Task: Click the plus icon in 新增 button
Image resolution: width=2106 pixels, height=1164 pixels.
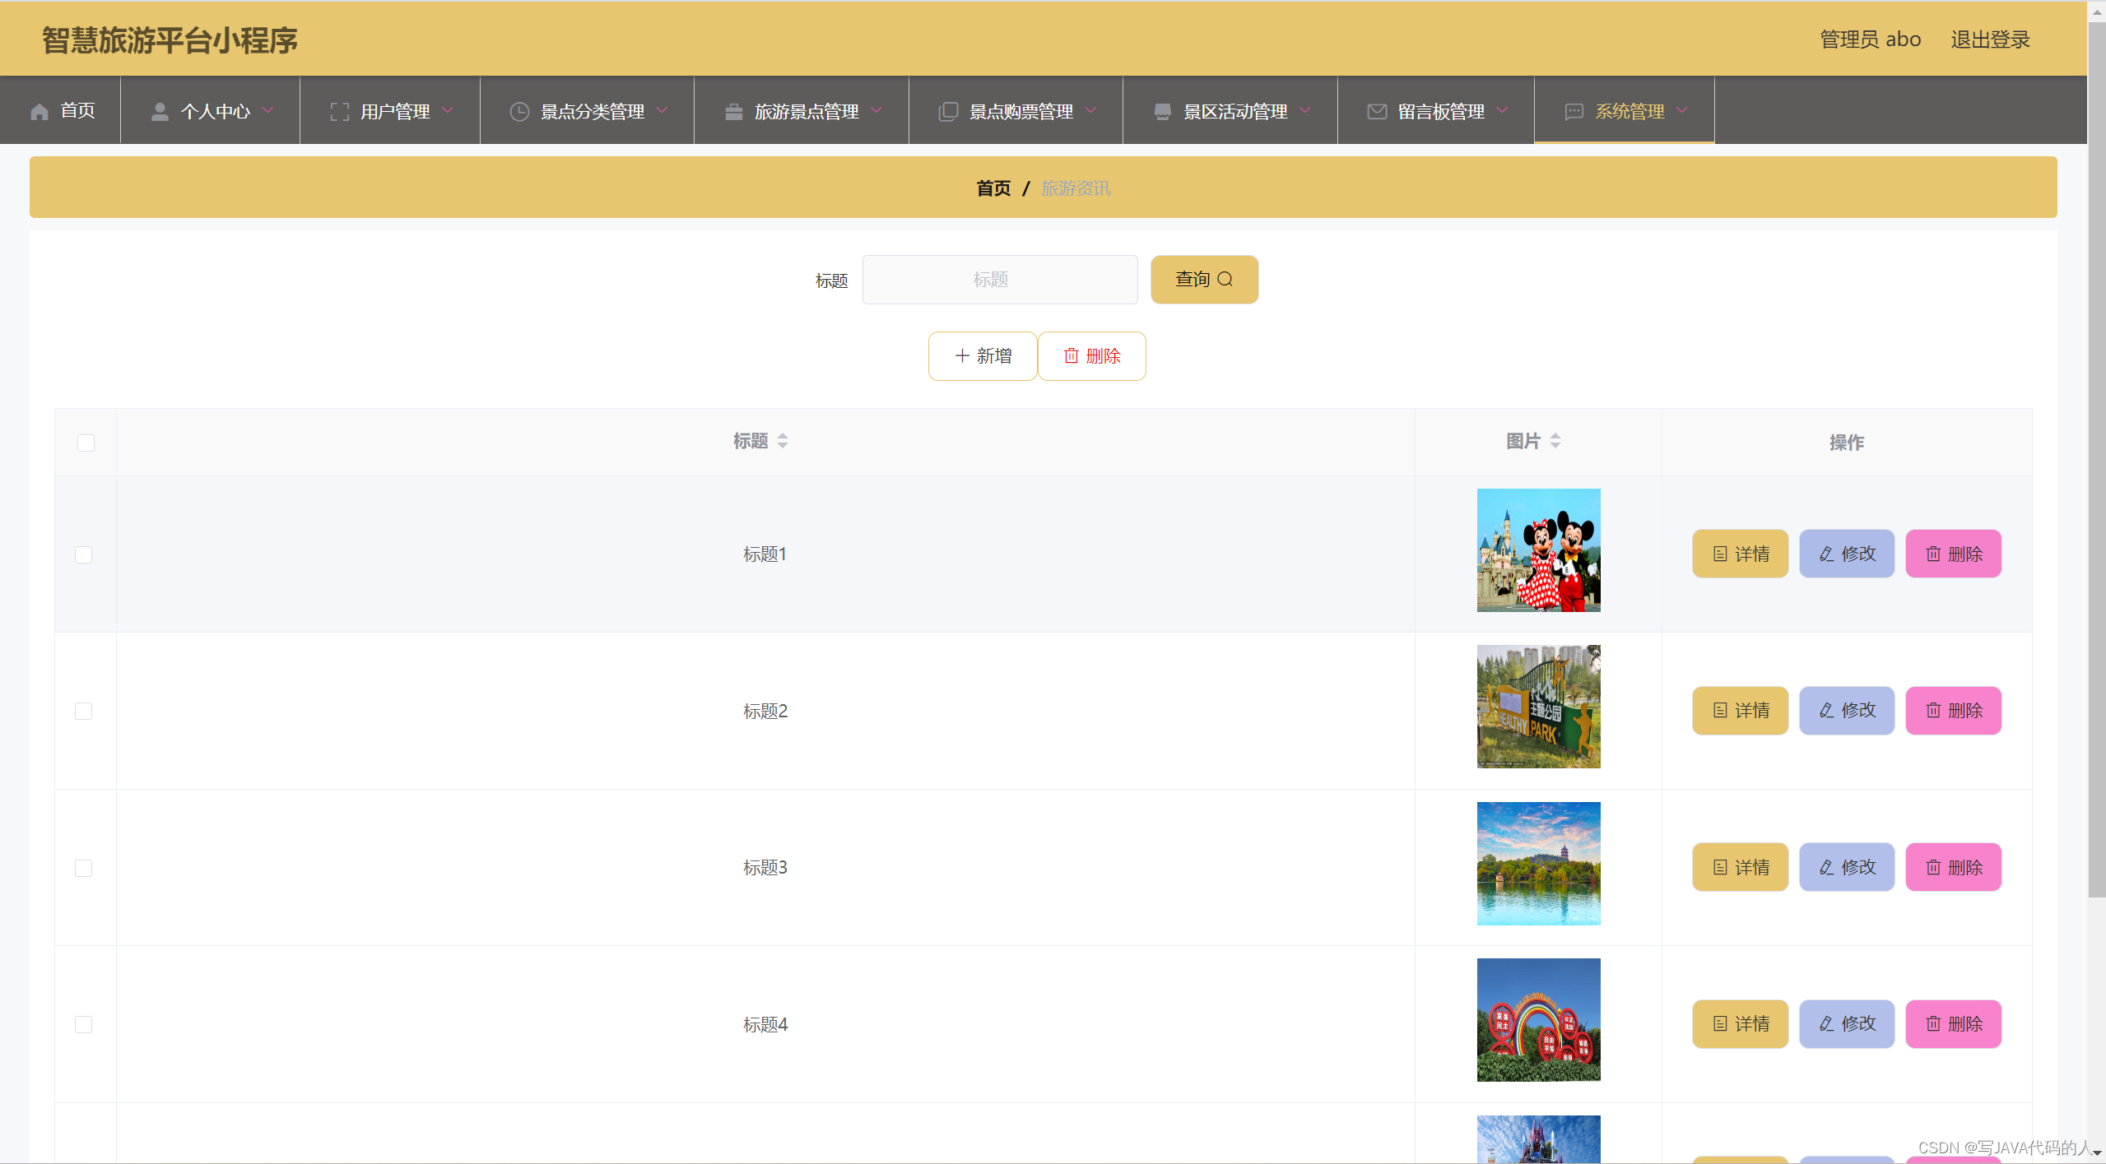Action: [962, 355]
